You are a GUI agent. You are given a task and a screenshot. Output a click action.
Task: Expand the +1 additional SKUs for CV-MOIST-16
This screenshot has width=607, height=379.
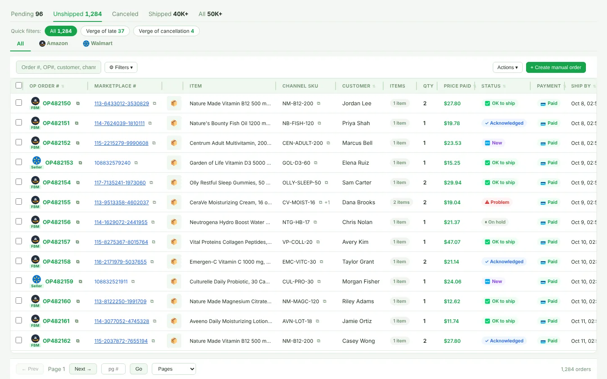pyautogui.click(x=327, y=203)
